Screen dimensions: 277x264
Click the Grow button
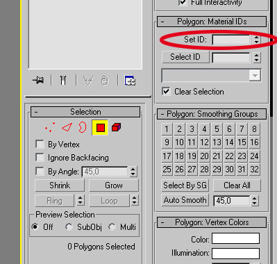(x=114, y=185)
